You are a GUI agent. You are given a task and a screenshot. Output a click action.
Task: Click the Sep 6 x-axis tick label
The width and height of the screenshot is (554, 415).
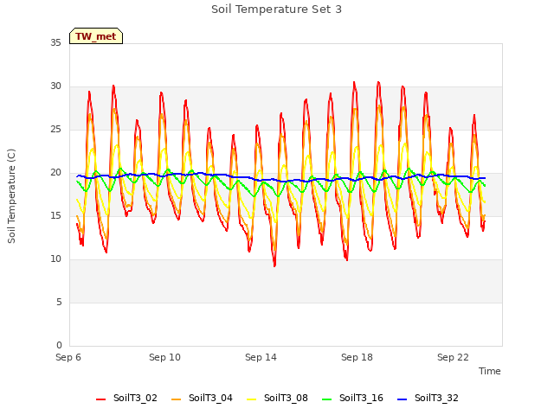tap(68, 357)
